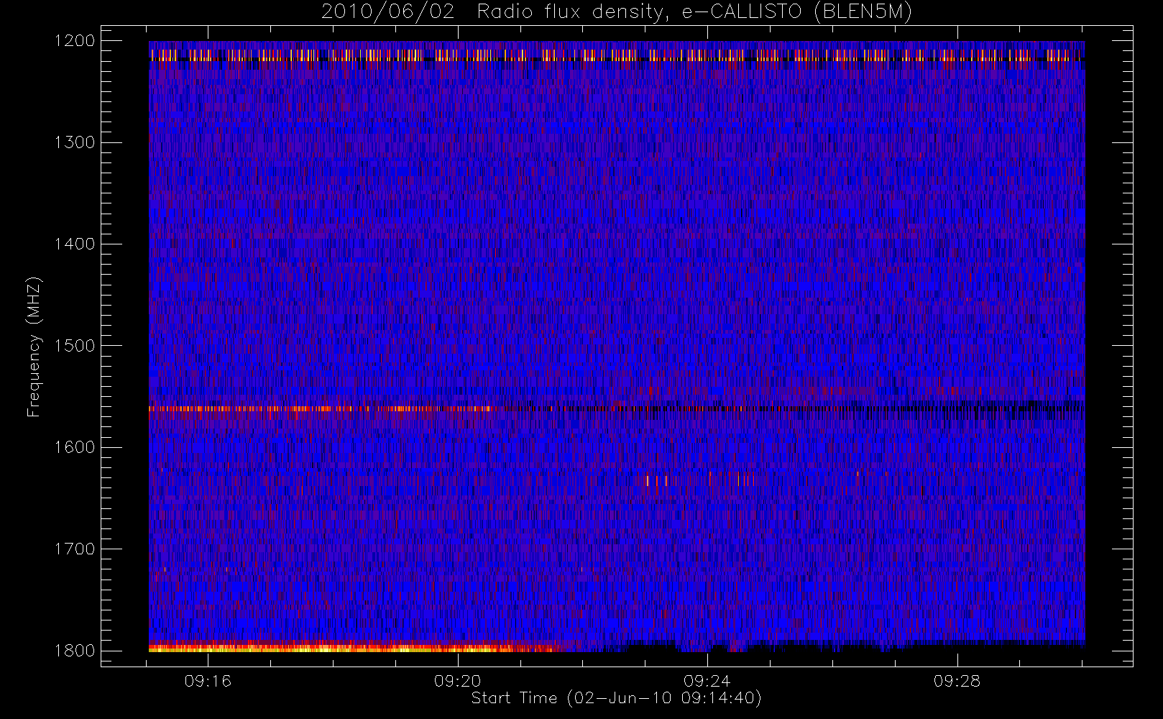
Task: Click the 09:28 time axis label
Action: coord(957,681)
